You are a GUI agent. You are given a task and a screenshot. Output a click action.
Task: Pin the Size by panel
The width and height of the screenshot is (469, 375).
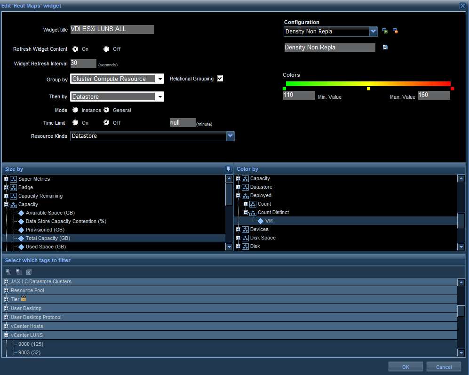click(x=228, y=169)
